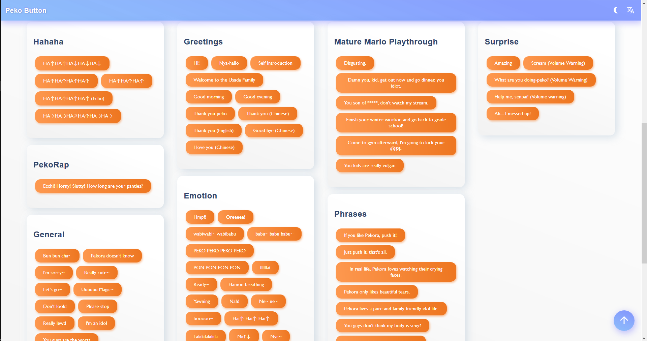The height and width of the screenshot is (341, 647).
Task: Play Hai↑ Hai↑ Hai↑ clip
Action: coord(251,318)
